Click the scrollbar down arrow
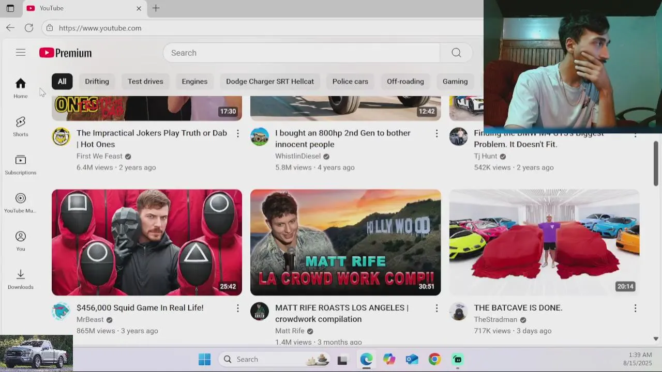Image resolution: width=662 pixels, height=372 pixels. (x=656, y=339)
